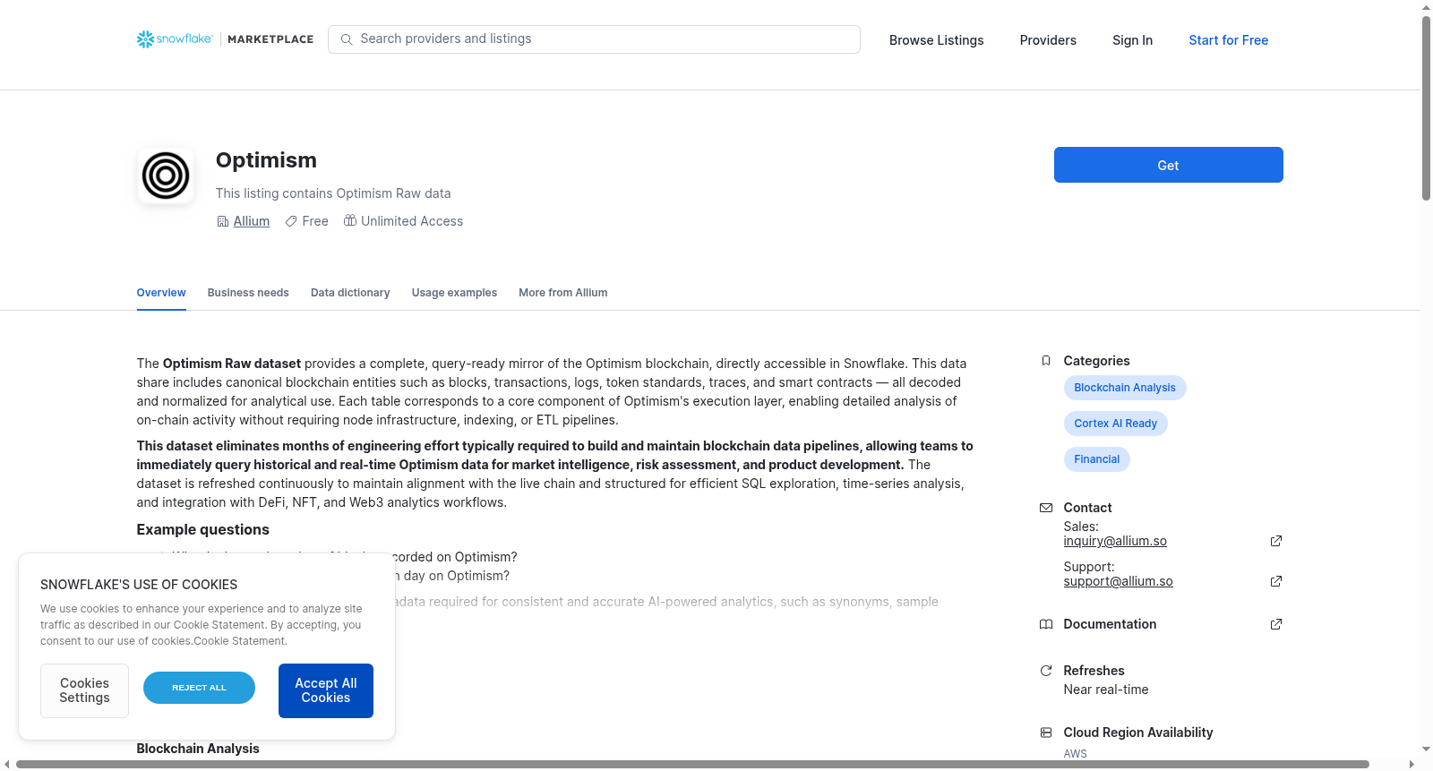Viewport: 1433px width, 771px height.
Task: Click Accept All Cookies button
Action: point(326,690)
